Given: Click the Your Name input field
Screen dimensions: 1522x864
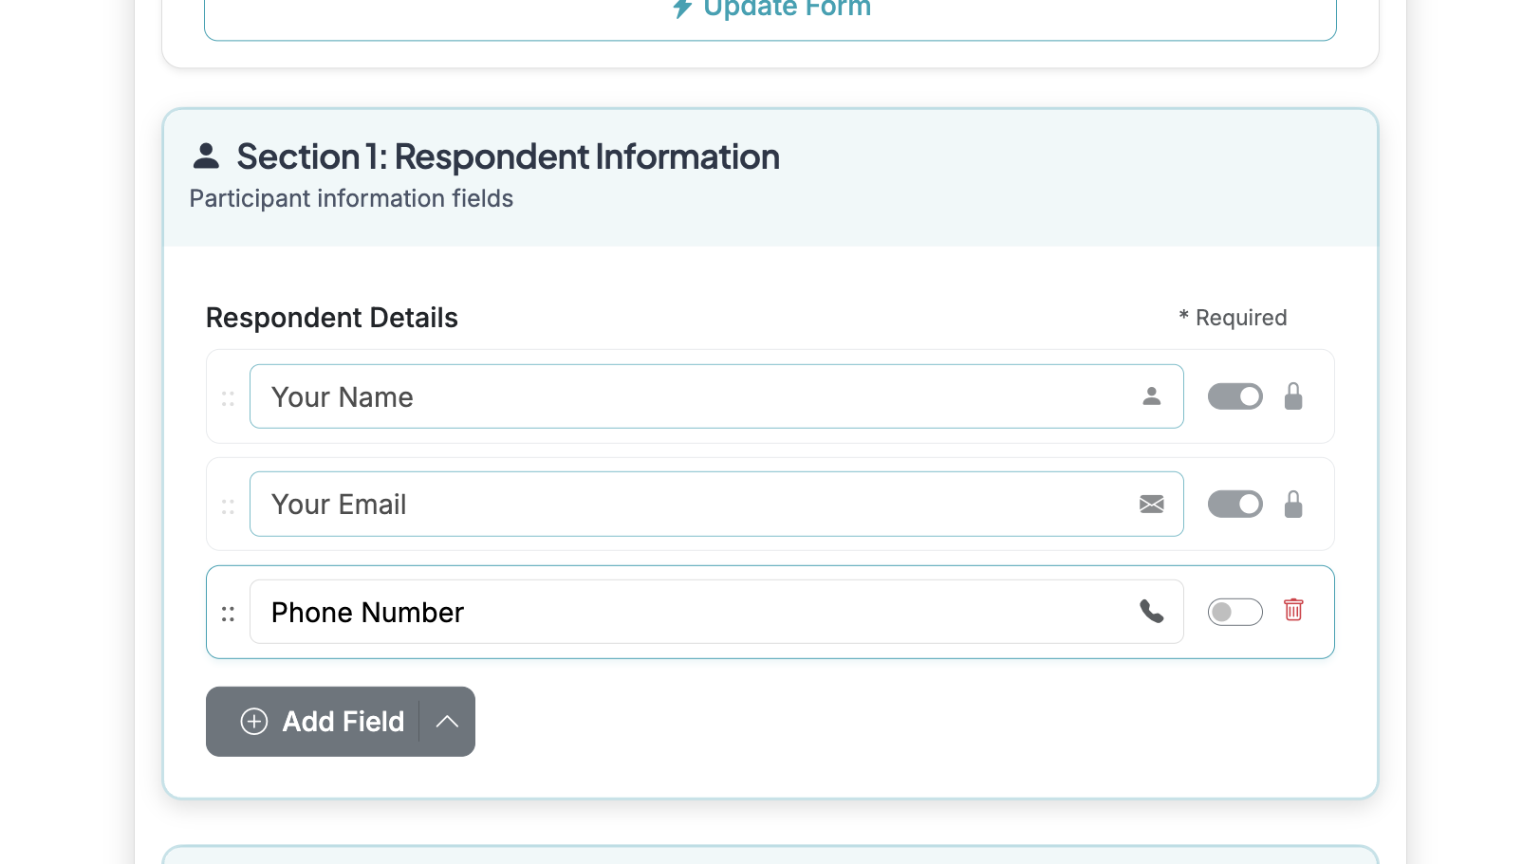Looking at the screenshot, I should click(x=664, y=396).
